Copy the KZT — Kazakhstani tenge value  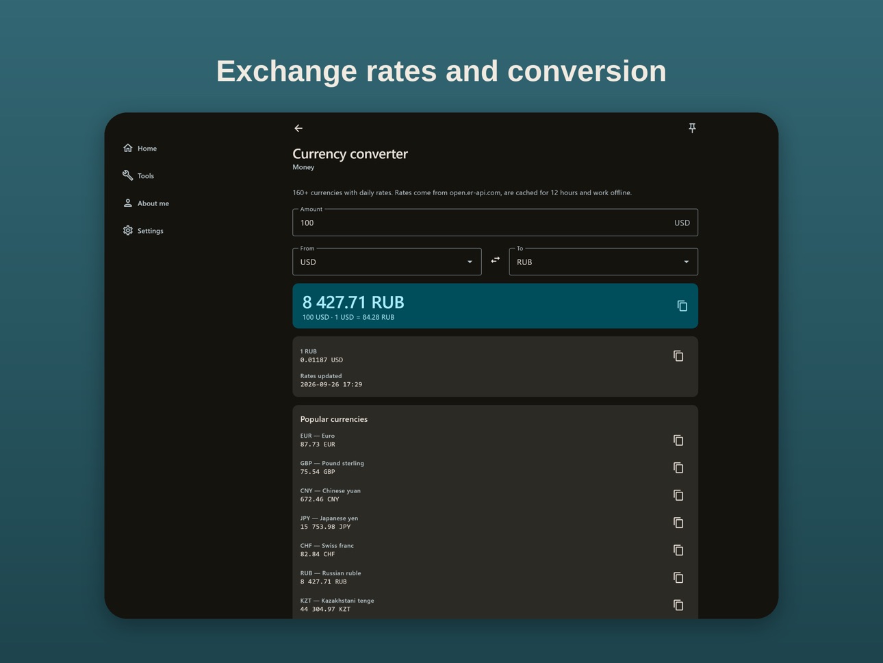678,605
